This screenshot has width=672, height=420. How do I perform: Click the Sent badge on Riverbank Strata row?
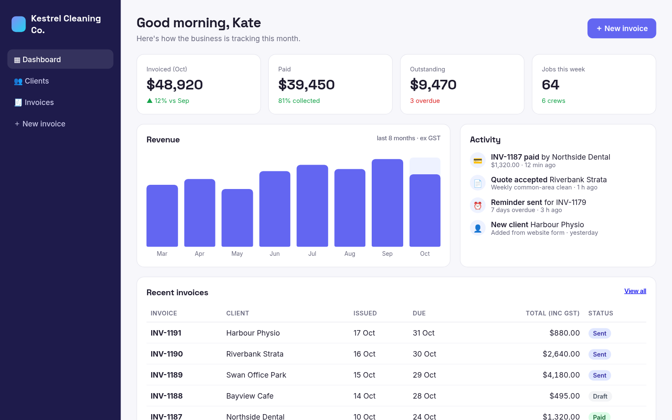[x=599, y=354]
